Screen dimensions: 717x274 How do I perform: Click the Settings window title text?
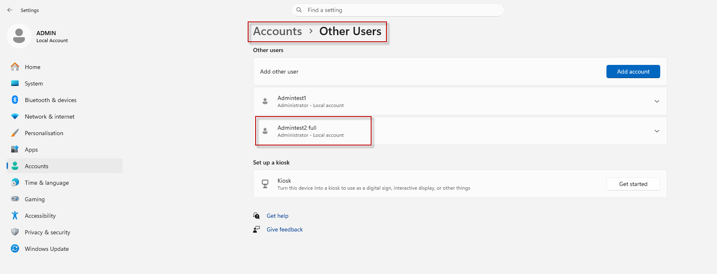[x=30, y=10]
